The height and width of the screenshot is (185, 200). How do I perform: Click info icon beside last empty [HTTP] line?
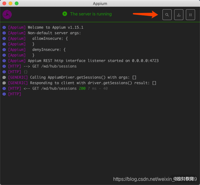4,94
